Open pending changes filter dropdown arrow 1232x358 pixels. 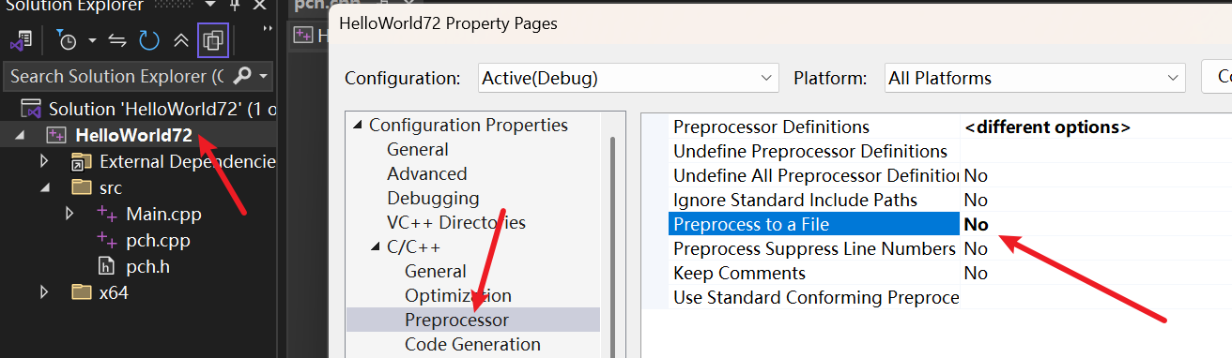pos(92,40)
